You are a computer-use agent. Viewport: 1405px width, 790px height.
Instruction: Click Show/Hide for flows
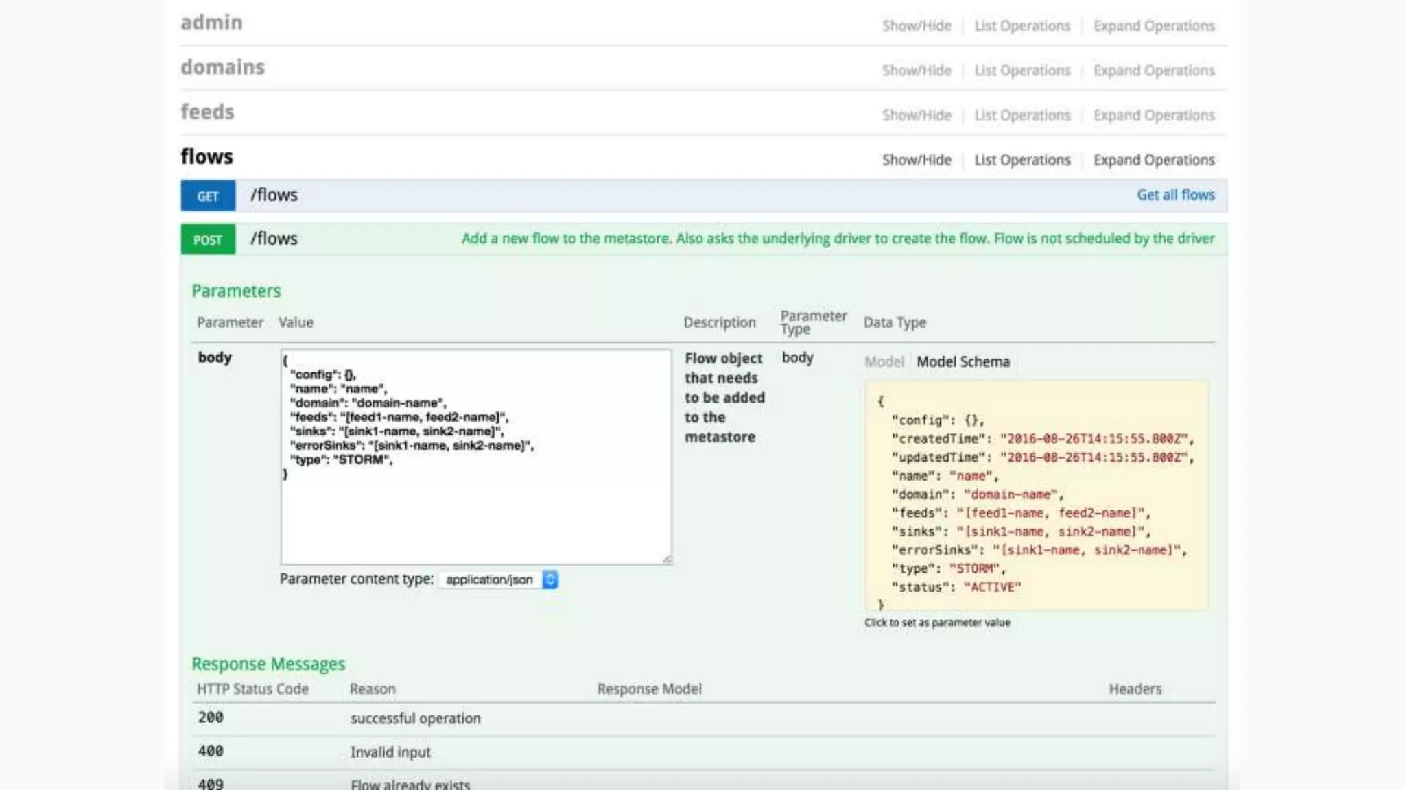[x=917, y=160]
